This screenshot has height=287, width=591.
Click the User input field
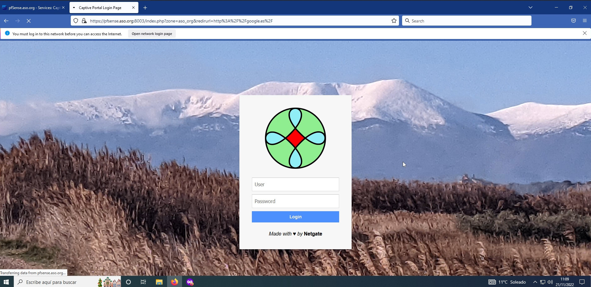pos(295,184)
